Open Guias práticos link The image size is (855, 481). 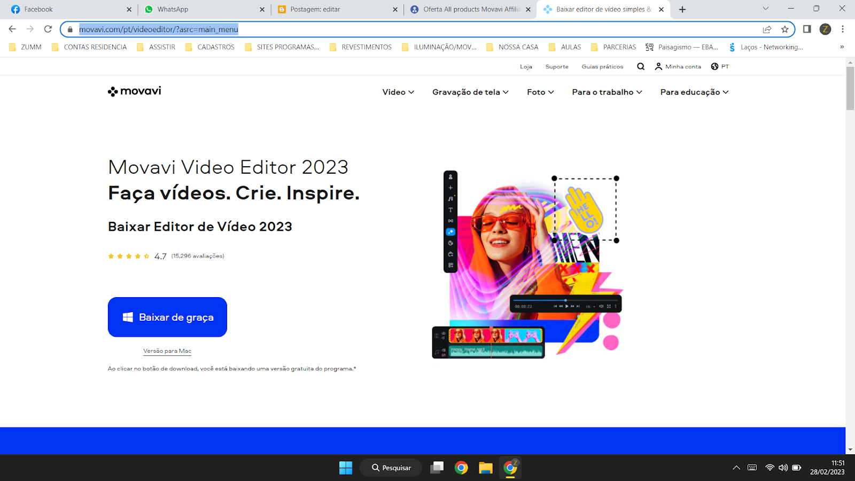pos(602,67)
